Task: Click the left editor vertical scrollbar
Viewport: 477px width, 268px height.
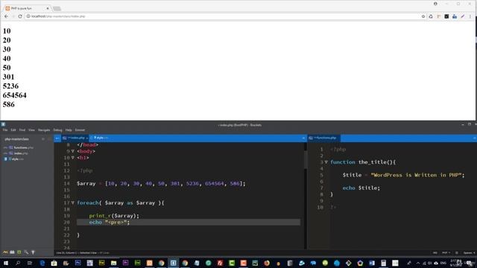Action: [306, 159]
